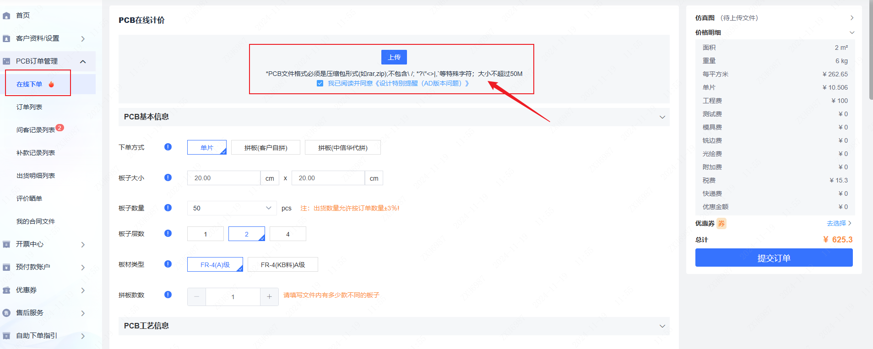Click the home icon beside 首页
873x349 pixels.
(6, 16)
